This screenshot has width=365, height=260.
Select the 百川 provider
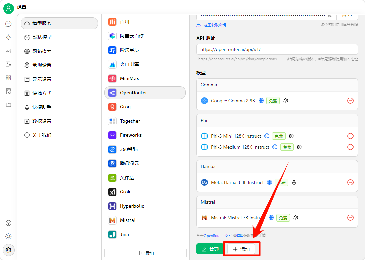pos(145,22)
